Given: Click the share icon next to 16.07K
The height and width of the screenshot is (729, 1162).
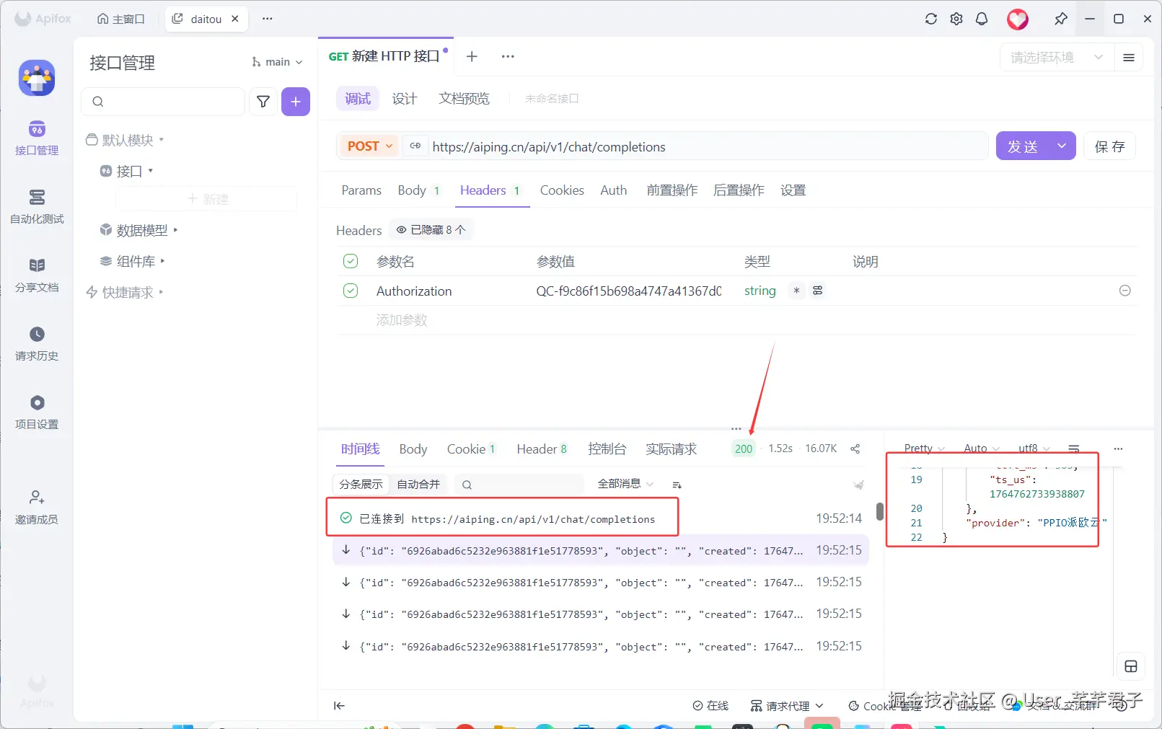Looking at the screenshot, I should click(855, 449).
